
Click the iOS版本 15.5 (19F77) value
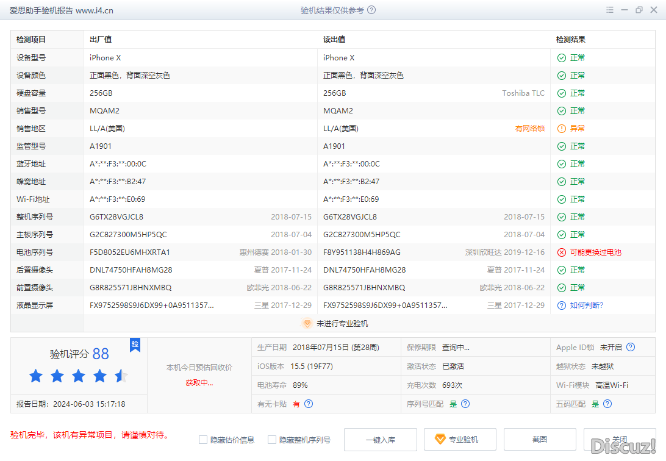(312, 366)
